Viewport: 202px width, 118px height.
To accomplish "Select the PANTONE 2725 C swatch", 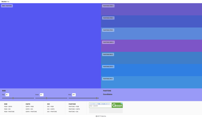I will (151, 9).
